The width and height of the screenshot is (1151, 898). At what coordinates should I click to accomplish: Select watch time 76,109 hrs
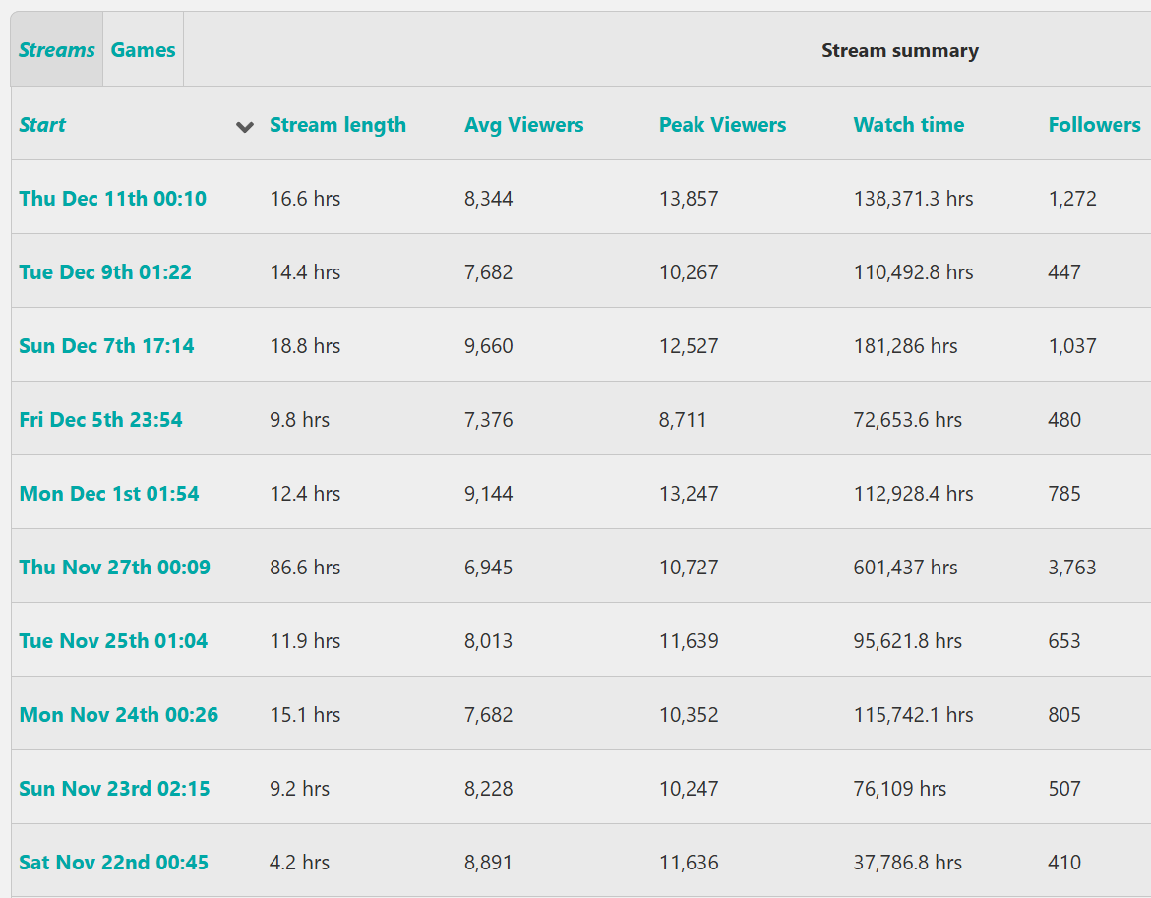pos(899,789)
